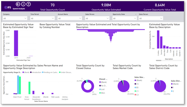Select the Won legend marker
The height and width of the screenshot is (107, 187).
pos(100,93)
